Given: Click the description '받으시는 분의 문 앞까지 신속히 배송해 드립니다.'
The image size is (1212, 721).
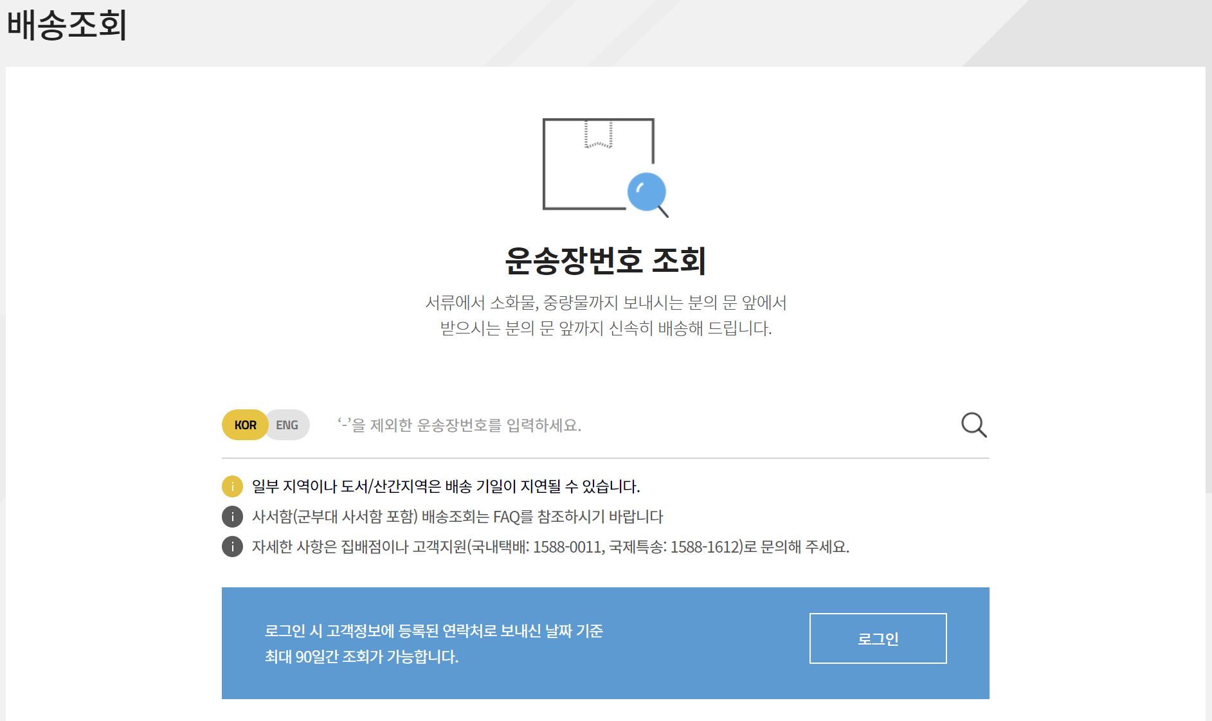Looking at the screenshot, I should (606, 328).
